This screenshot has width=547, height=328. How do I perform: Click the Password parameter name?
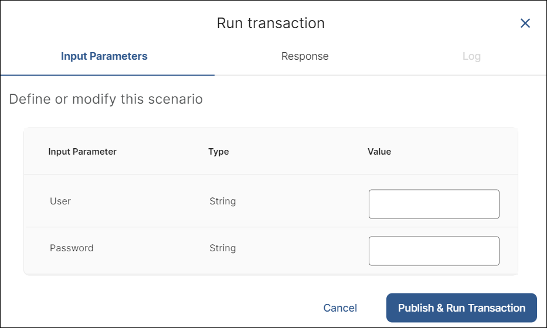coord(72,248)
